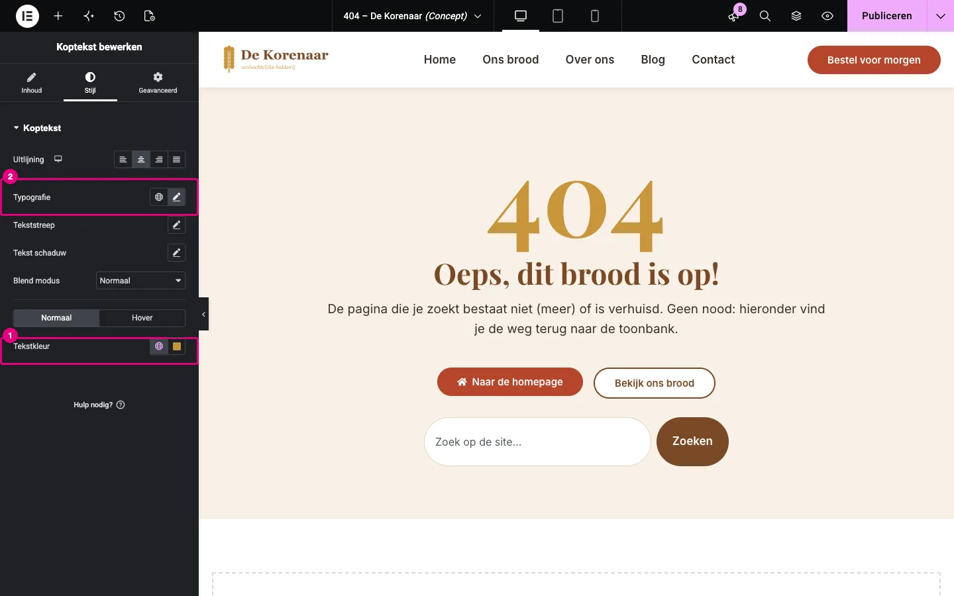Align heading text right

tap(159, 160)
